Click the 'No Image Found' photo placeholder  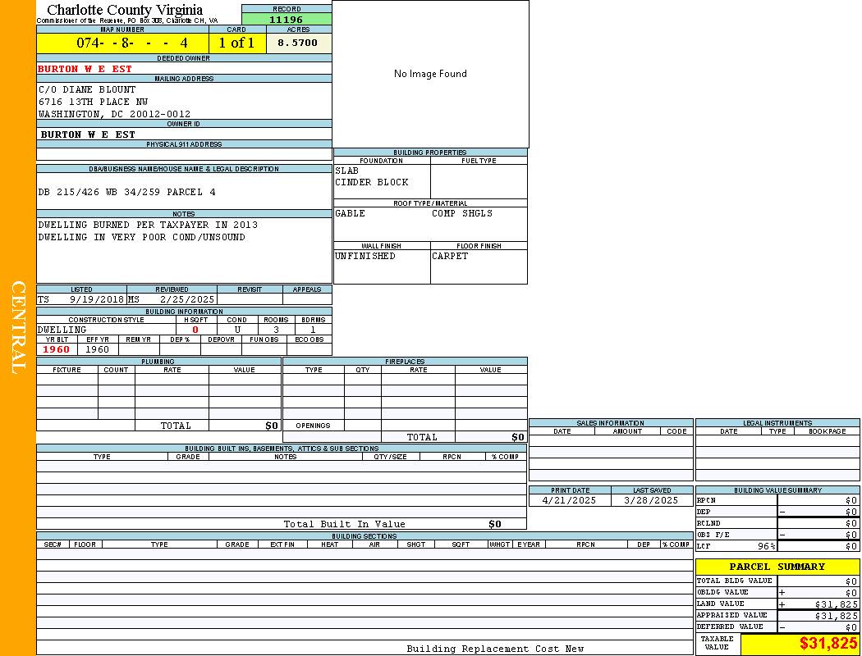tap(430, 74)
